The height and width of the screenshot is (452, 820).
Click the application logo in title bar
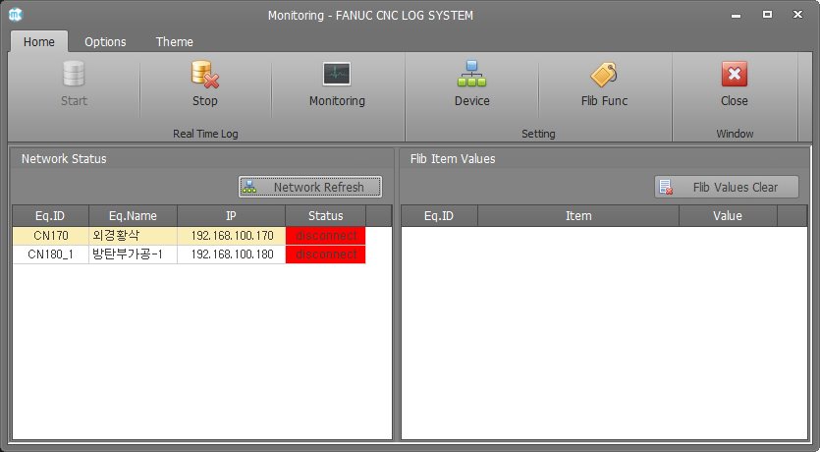point(16,15)
